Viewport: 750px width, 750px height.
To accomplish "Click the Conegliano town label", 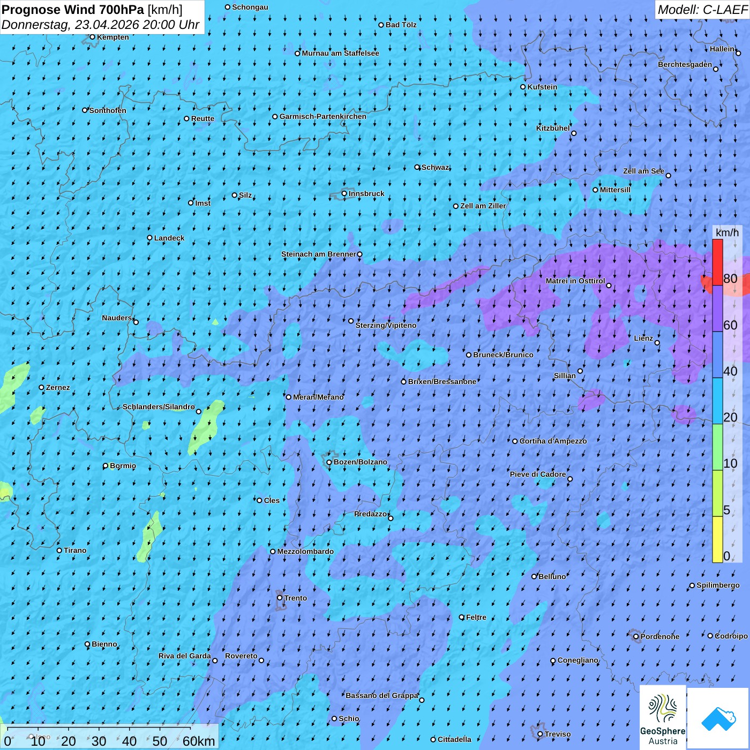I will [577, 660].
